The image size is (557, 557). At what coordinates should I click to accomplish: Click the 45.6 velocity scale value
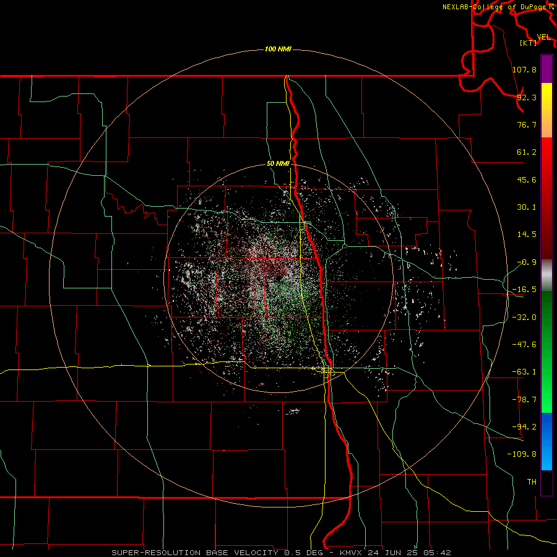[527, 179]
